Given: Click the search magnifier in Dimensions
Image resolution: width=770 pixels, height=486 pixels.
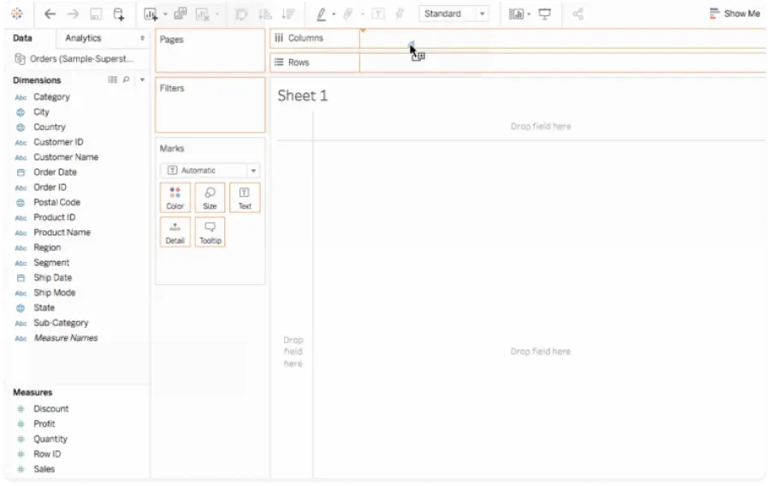Looking at the screenshot, I should (127, 80).
